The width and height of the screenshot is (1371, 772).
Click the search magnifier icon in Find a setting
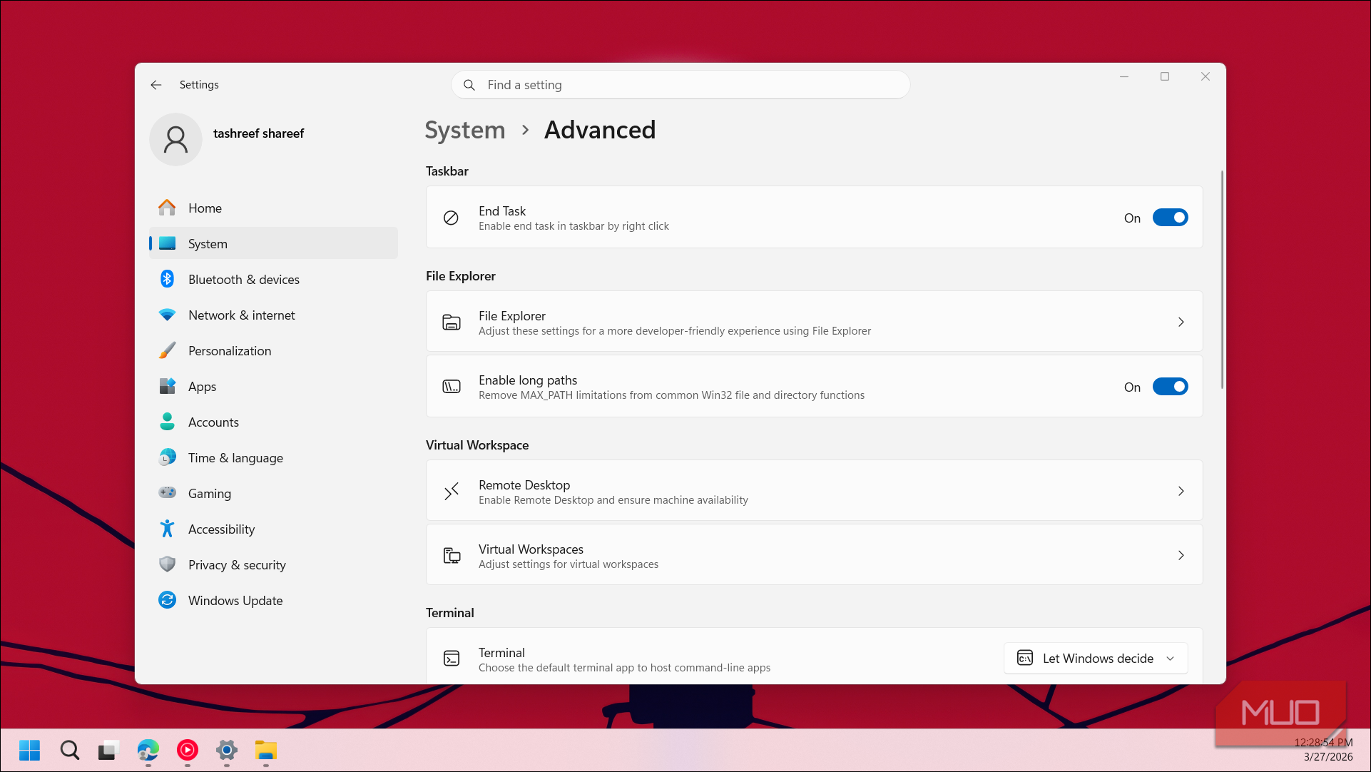pos(469,85)
